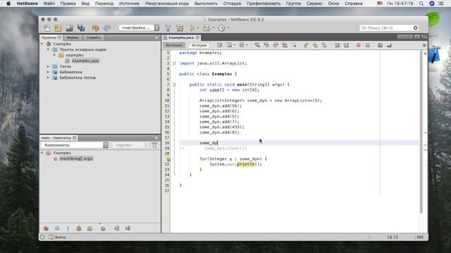Click the Shift Line Left editor icon
451x253 pixels.
point(337,45)
